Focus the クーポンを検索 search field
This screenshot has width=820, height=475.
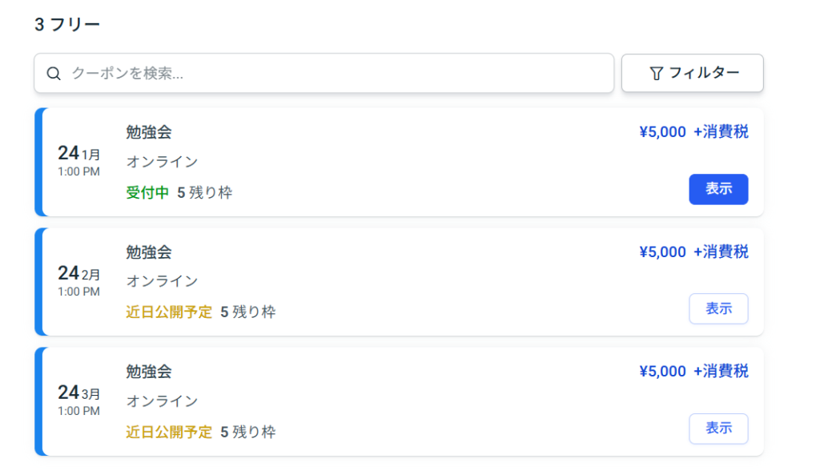point(336,74)
